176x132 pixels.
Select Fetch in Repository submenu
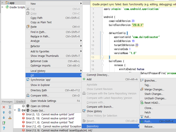(x=158, y=113)
